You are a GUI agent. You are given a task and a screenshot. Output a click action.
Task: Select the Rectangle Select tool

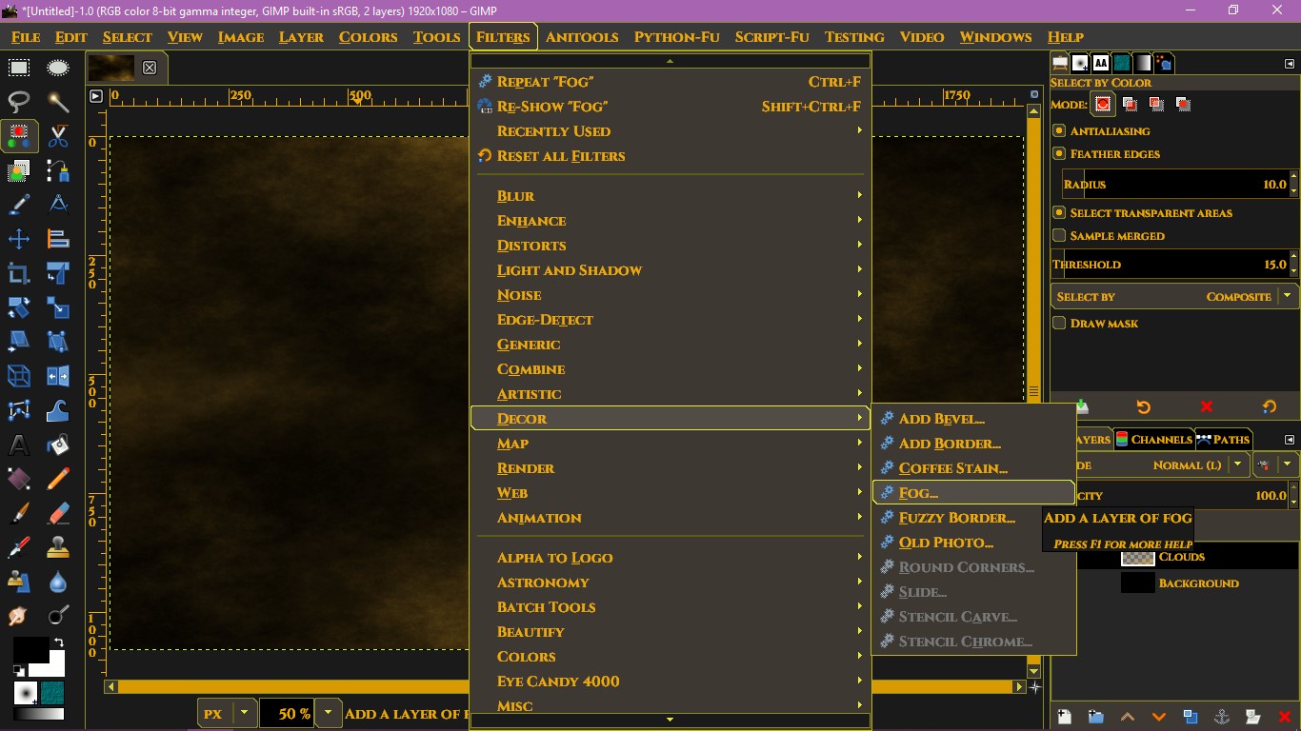point(19,68)
